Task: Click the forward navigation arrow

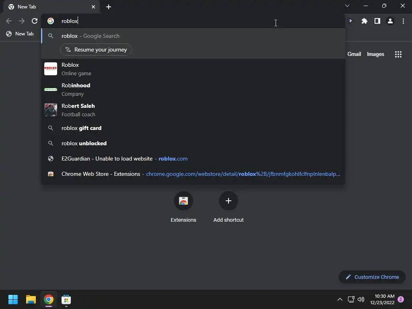Action: tap(22, 21)
